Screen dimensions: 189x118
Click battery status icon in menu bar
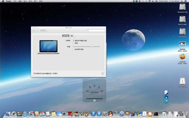coord(156,1)
